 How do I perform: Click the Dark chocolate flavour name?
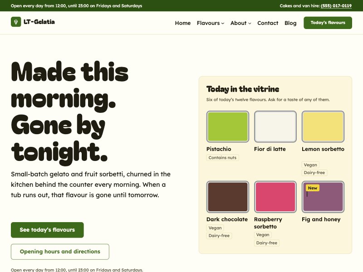click(x=227, y=219)
